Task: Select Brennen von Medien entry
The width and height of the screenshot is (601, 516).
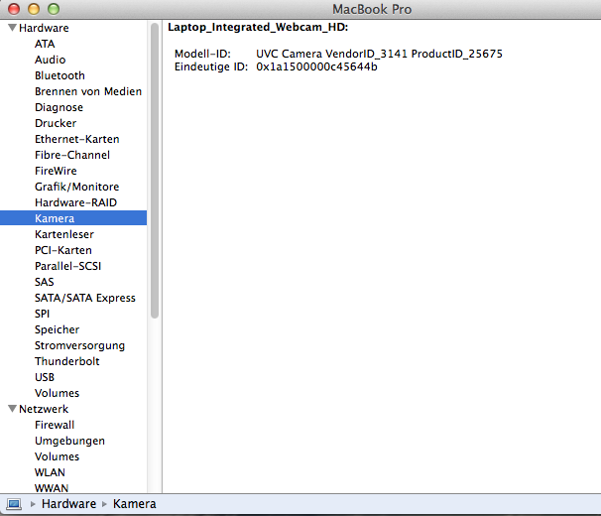Action: click(88, 91)
